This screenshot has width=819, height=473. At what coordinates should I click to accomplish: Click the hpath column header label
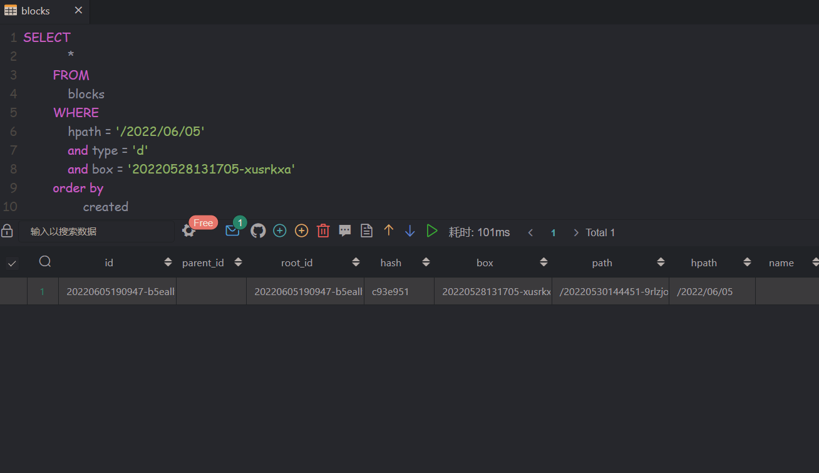click(704, 263)
